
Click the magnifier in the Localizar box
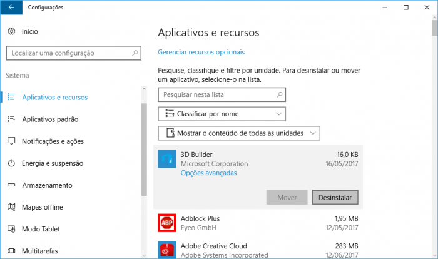click(135, 53)
